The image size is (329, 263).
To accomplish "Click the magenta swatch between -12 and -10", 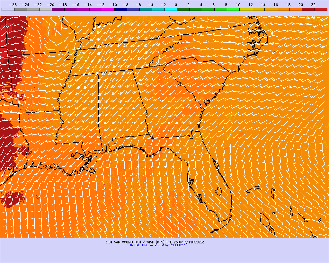I will tap(108, 9).
